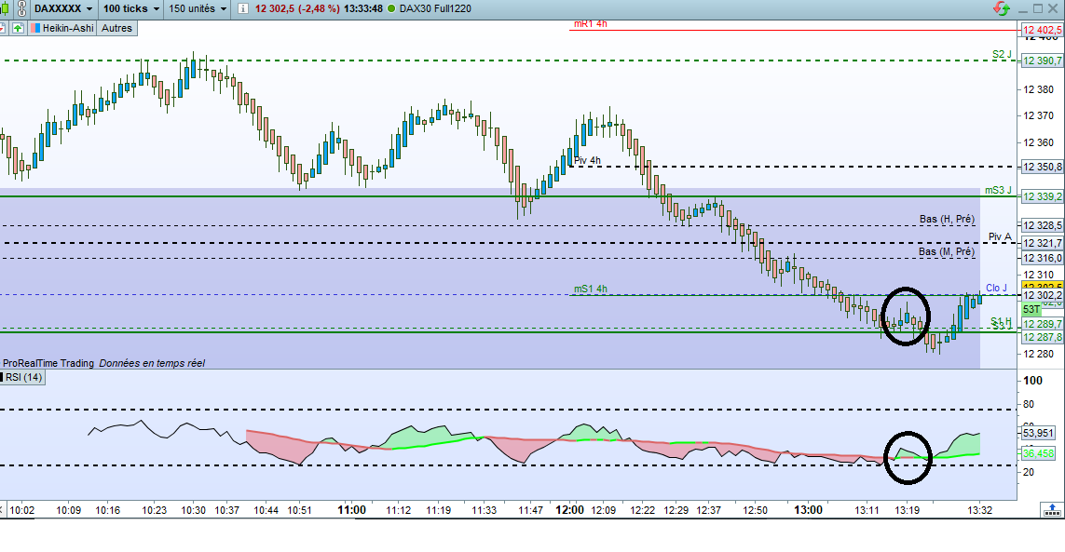Viewport: 1065px width, 552px height.
Task: Click the 53,951 RSI value tag
Action: pyautogui.click(x=1038, y=433)
